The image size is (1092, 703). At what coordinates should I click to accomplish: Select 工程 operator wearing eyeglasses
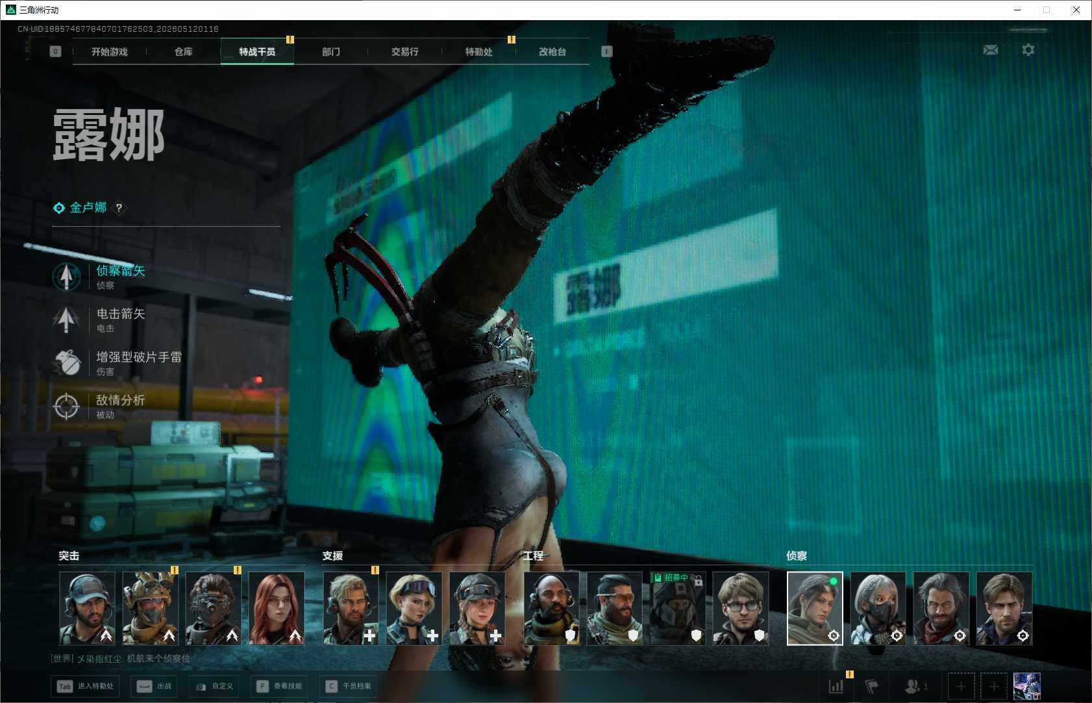741,609
